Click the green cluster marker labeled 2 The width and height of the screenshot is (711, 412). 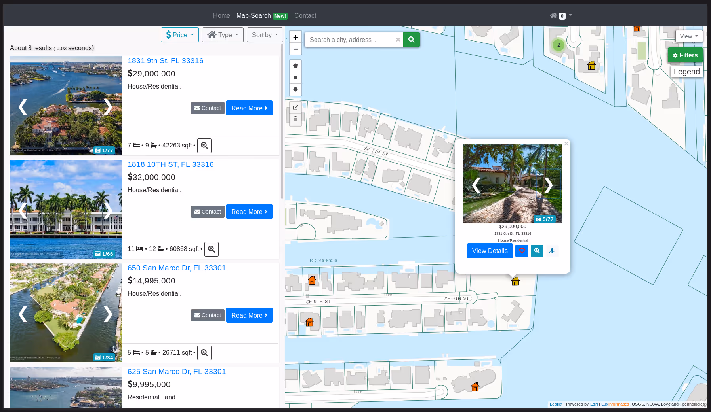(559, 45)
